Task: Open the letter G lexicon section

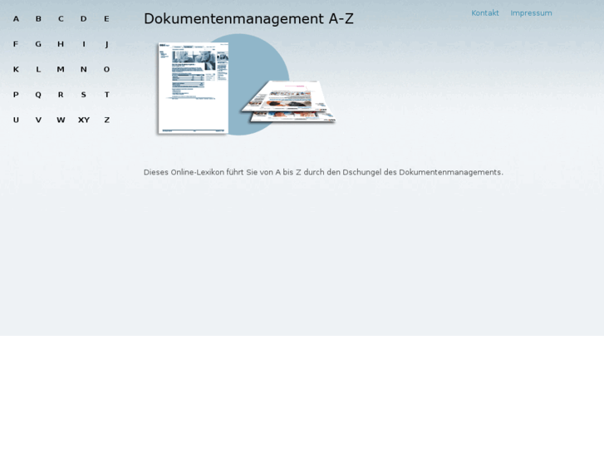Action: 38,44
